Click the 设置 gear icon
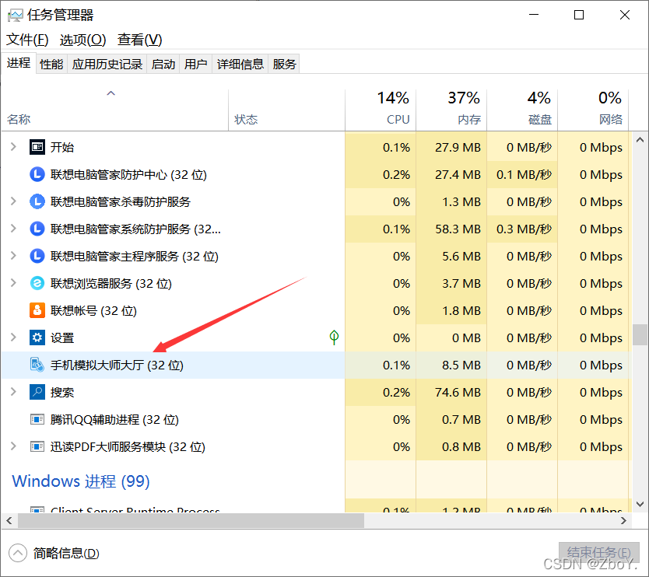This screenshot has height=577, width=649. click(x=37, y=337)
